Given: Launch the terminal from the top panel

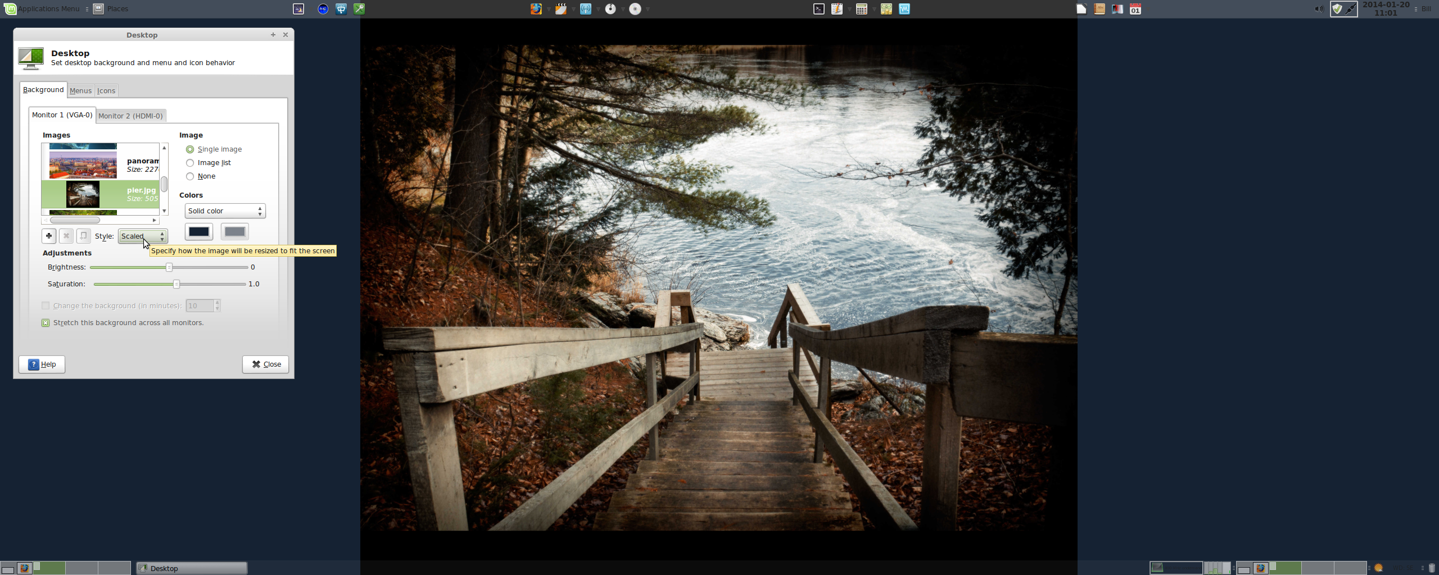Looking at the screenshot, I should (x=819, y=9).
